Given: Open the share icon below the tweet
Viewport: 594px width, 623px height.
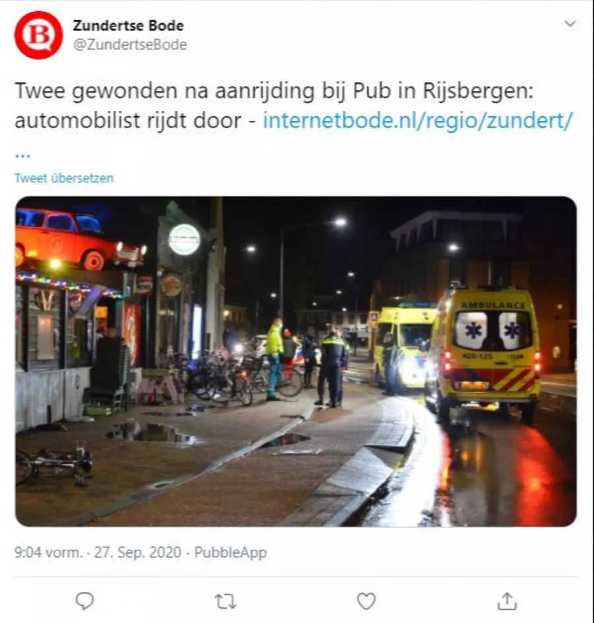Looking at the screenshot, I should pos(507,601).
